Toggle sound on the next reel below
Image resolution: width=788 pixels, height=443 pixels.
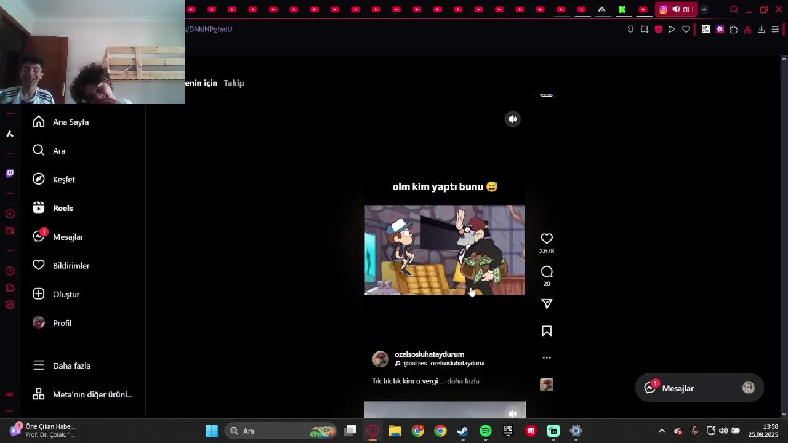click(x=513, y=413)
